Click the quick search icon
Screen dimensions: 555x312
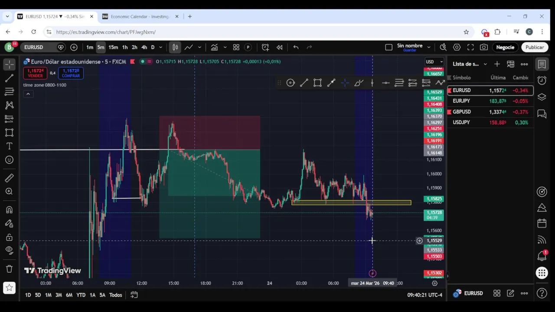443,47
